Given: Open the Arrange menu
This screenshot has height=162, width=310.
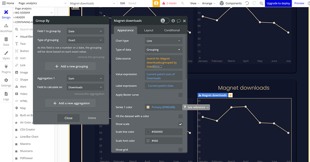Looking at the screenshot, I should pyautogui.click(x=208, y=3).
